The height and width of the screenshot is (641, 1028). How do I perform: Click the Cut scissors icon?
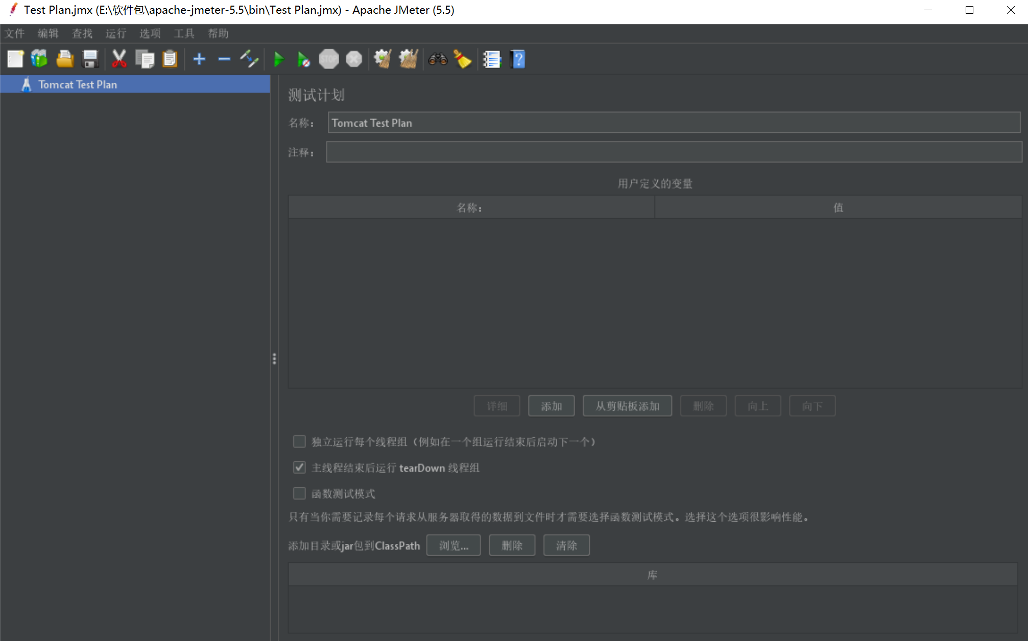119,59
